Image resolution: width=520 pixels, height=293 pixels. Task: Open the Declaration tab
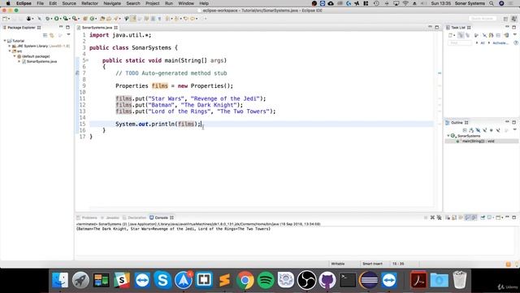click(x=134, y=217)
